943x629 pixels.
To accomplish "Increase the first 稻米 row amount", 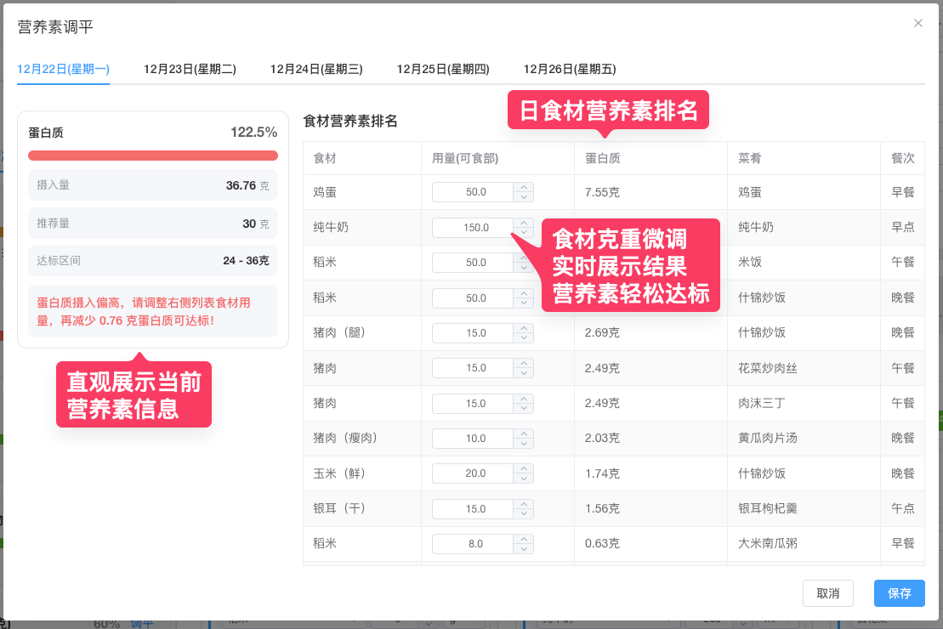I will 524,258.
